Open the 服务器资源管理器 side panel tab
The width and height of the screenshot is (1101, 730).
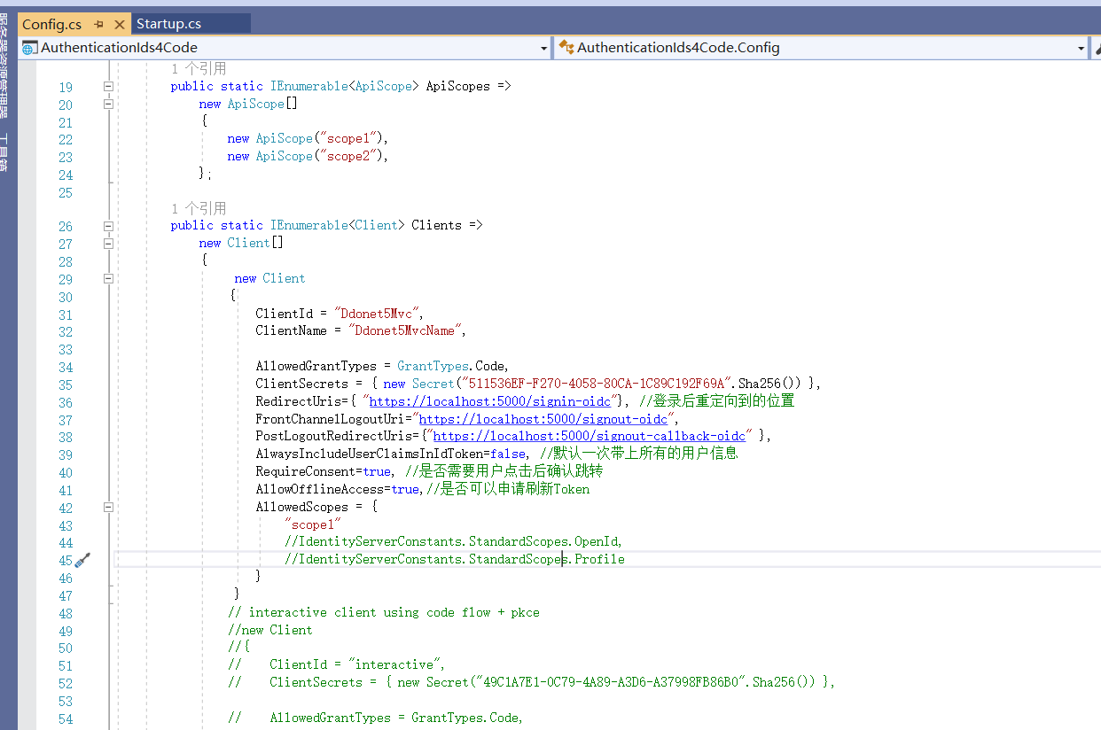(4, 66)
